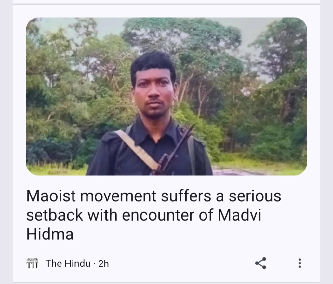Tap the share icon on the article card
Viewport: 333px width, 284px height.
[x=260, y=263]
